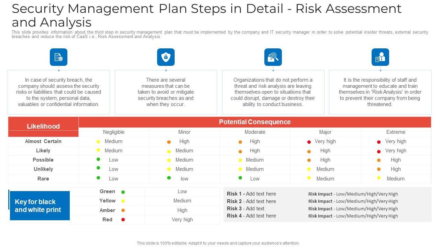Select the Potential Consequence header bar

coord(255,122)
